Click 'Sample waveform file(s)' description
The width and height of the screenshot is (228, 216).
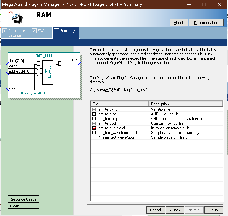170,137
